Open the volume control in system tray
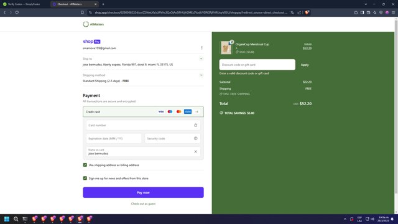 click(x=373, y=219)
